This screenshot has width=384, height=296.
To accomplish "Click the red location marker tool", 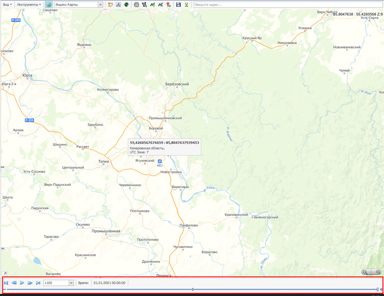I will (168, 5).
